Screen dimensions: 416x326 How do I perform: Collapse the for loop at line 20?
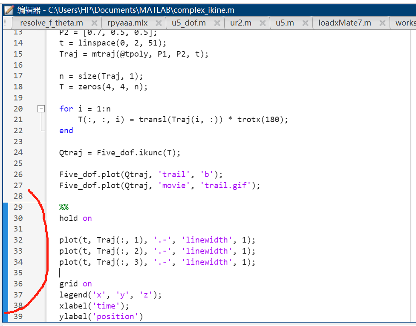tap(41, 109)
